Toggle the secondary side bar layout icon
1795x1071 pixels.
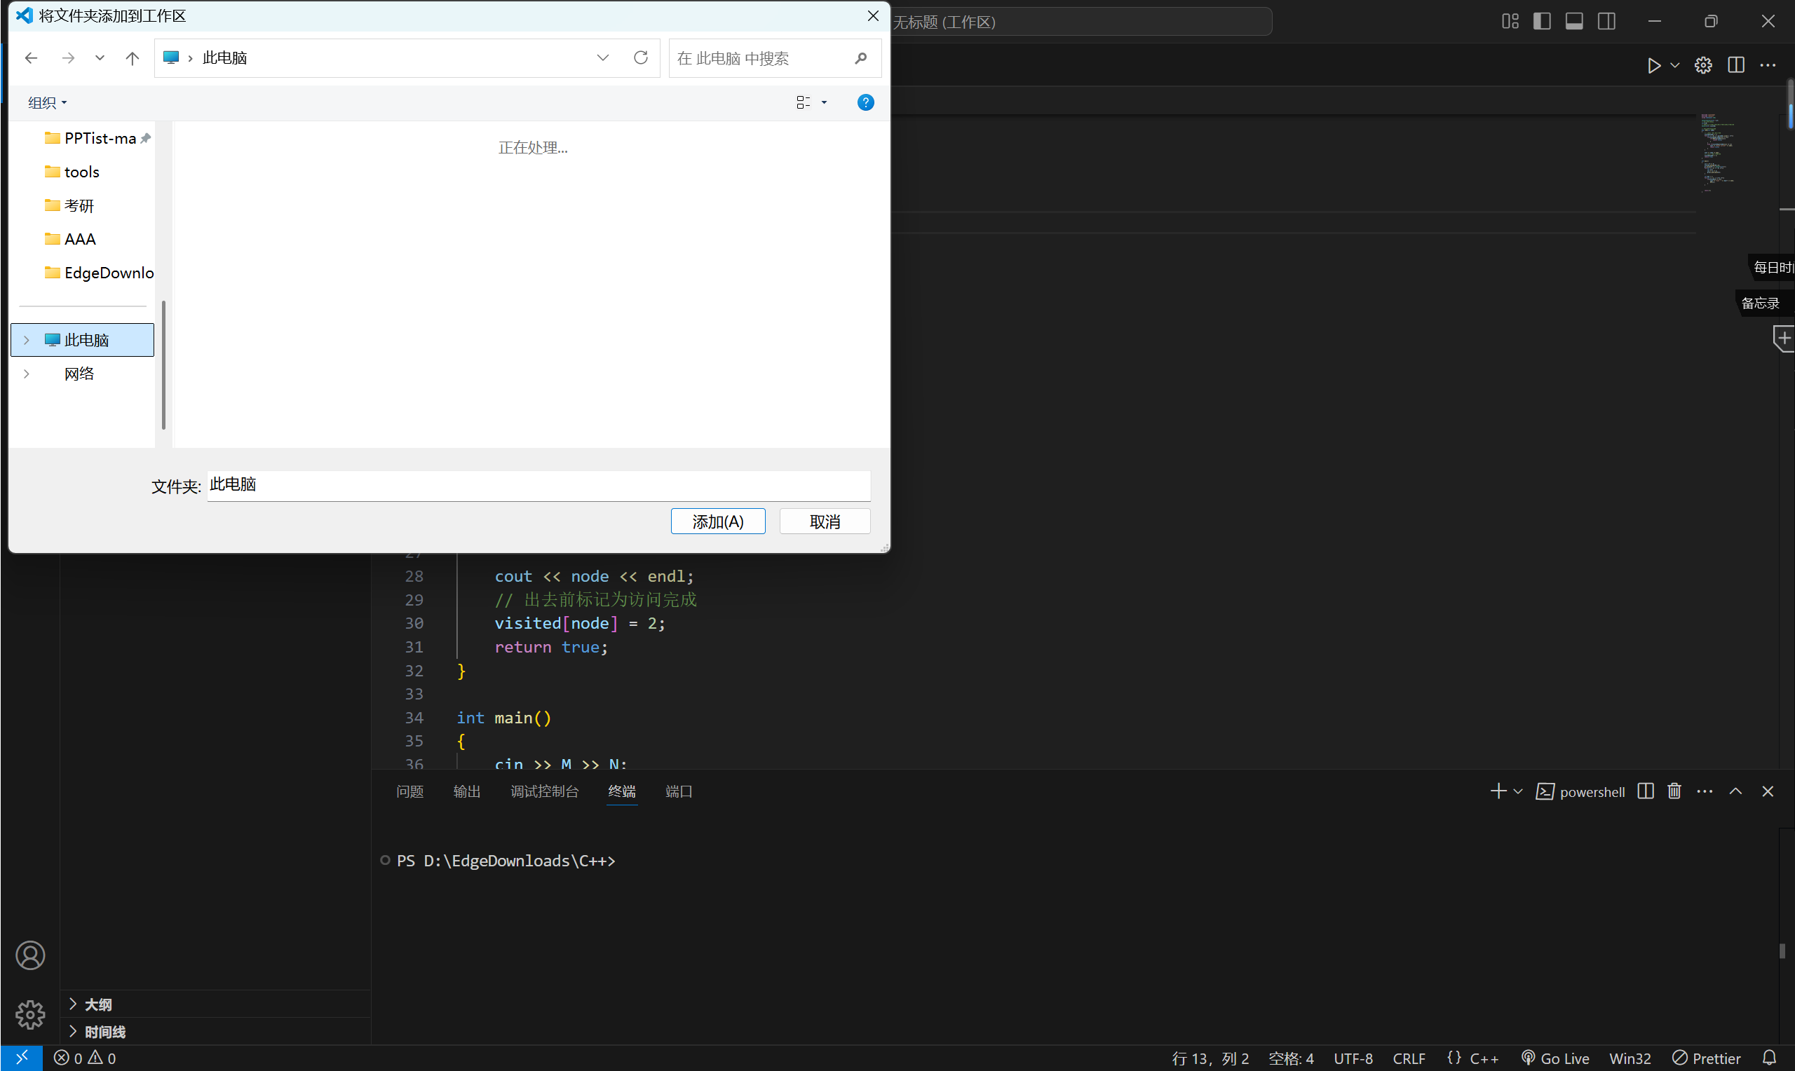(x=1606, y=22)
